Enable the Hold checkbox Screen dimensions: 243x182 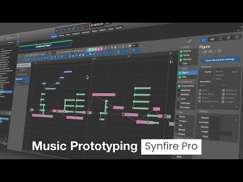(x=200, y=90)
